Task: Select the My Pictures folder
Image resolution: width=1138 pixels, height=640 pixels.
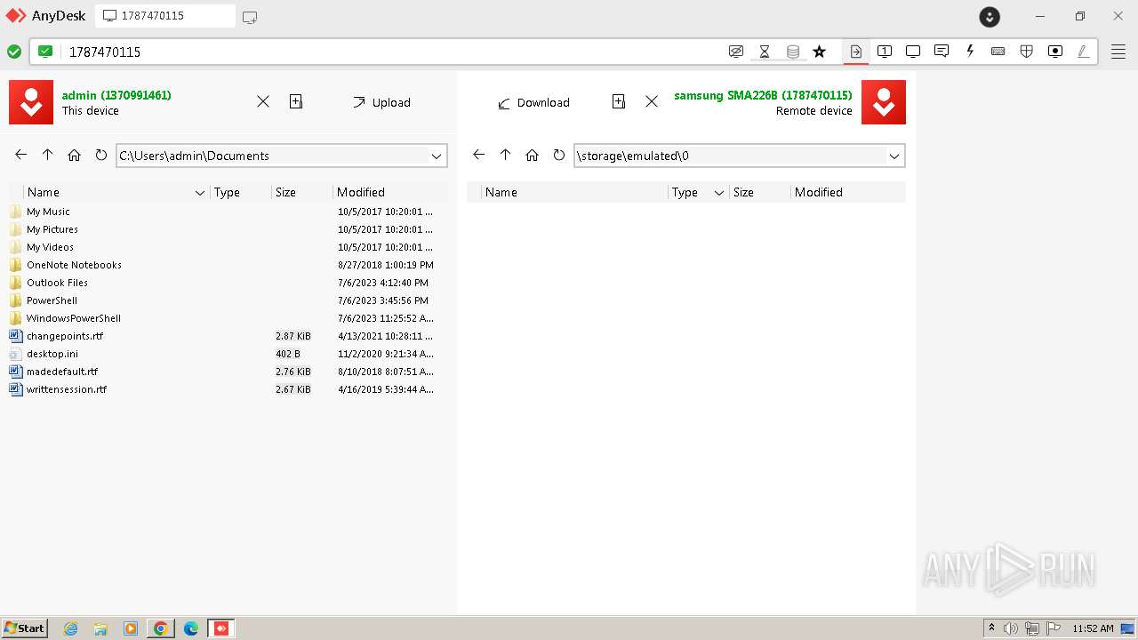Action: pyautogui.click(x=228, y=229)
